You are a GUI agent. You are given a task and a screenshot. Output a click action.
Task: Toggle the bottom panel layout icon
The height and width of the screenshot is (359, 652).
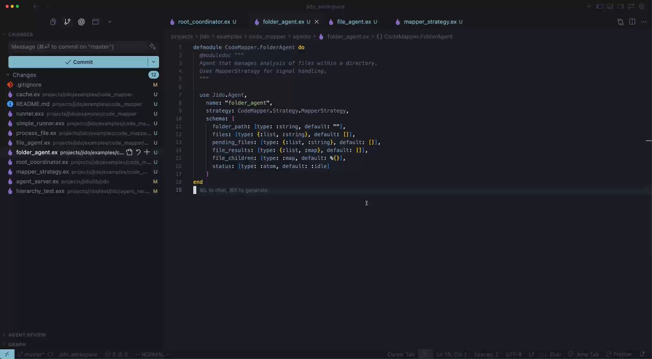pos(610,7)
